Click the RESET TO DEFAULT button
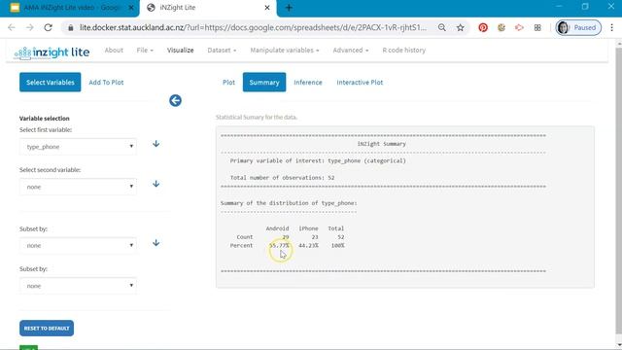This screenshot has height=350, width=622. (x=47, y=329)
